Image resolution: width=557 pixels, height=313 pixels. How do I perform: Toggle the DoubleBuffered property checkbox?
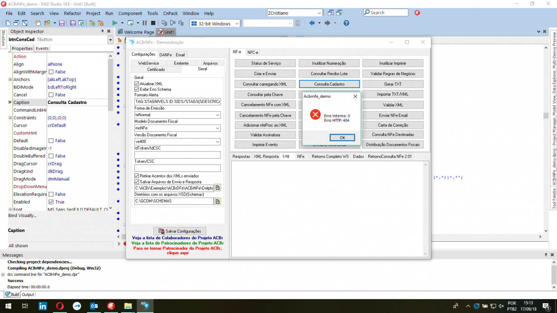(51, 156)
